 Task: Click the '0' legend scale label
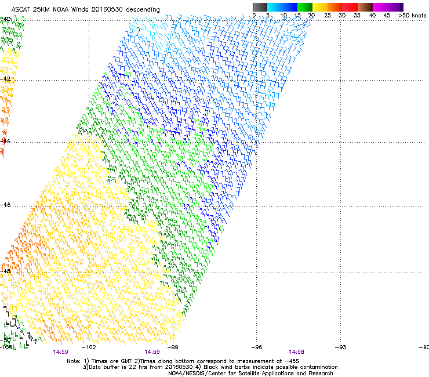point(254,15)
